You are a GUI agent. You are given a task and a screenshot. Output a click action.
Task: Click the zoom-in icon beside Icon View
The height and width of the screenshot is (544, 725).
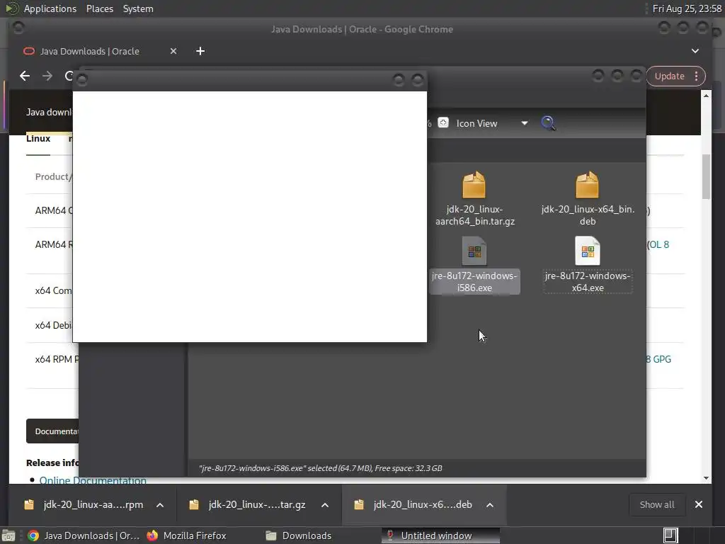pyautogui.click(x=443, y=123)
